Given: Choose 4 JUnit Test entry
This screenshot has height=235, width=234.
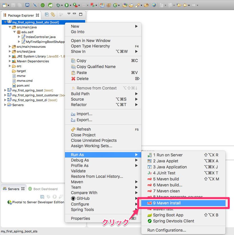Looking at the screenshot, I should pyautogui.click(x=183, y=173).
